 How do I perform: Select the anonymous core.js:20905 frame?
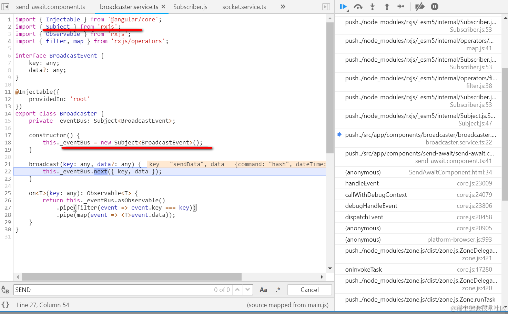[x=418, y=228]
